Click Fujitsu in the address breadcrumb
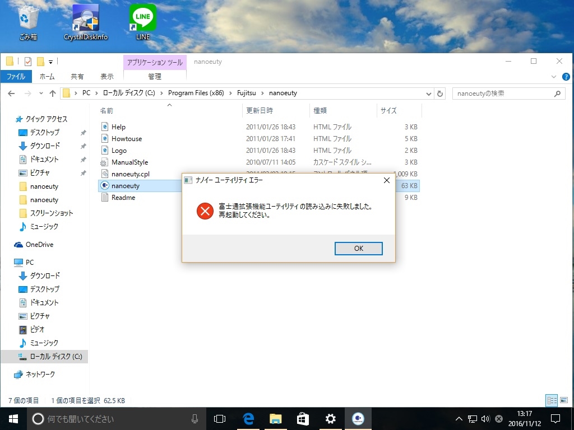574x430 pixels. [x=247, y=93]
